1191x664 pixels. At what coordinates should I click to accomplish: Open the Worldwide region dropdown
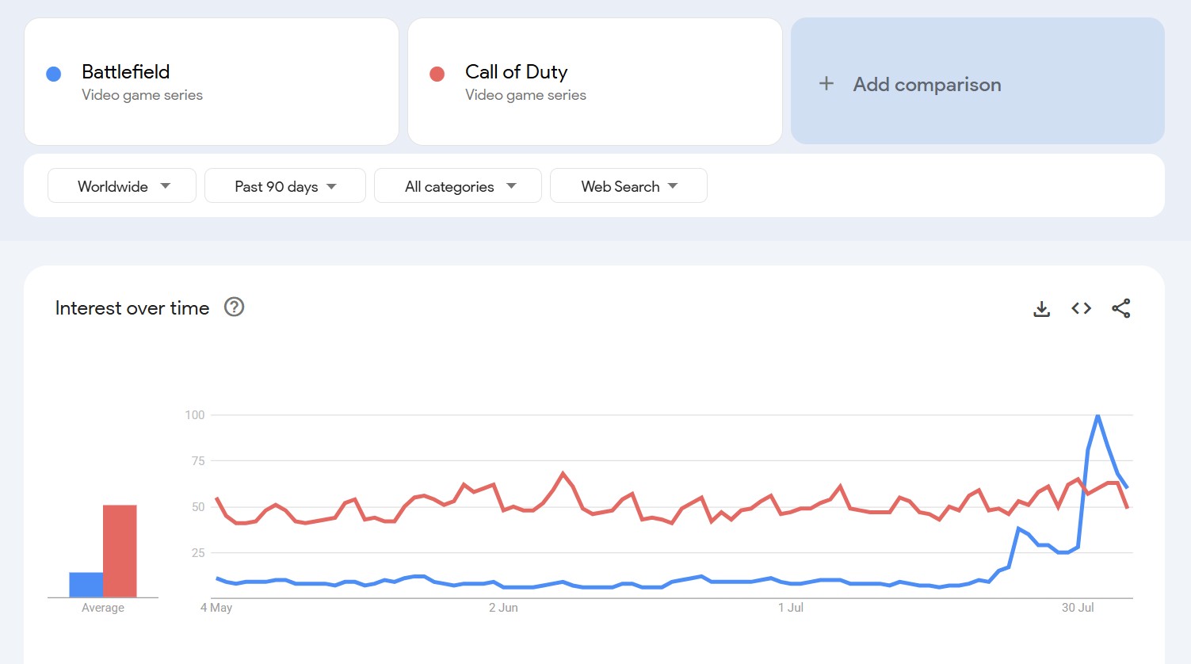[x=122, y=185]
